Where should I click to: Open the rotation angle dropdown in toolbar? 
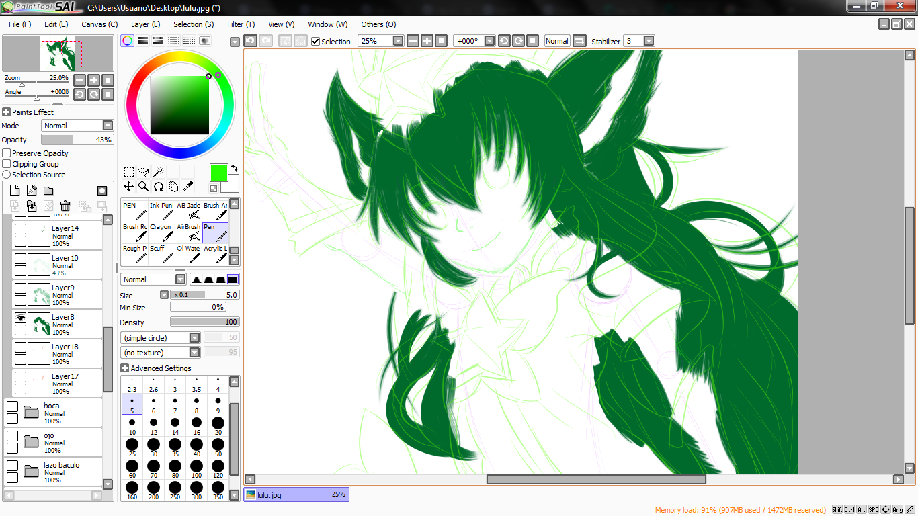pos(490,41)
